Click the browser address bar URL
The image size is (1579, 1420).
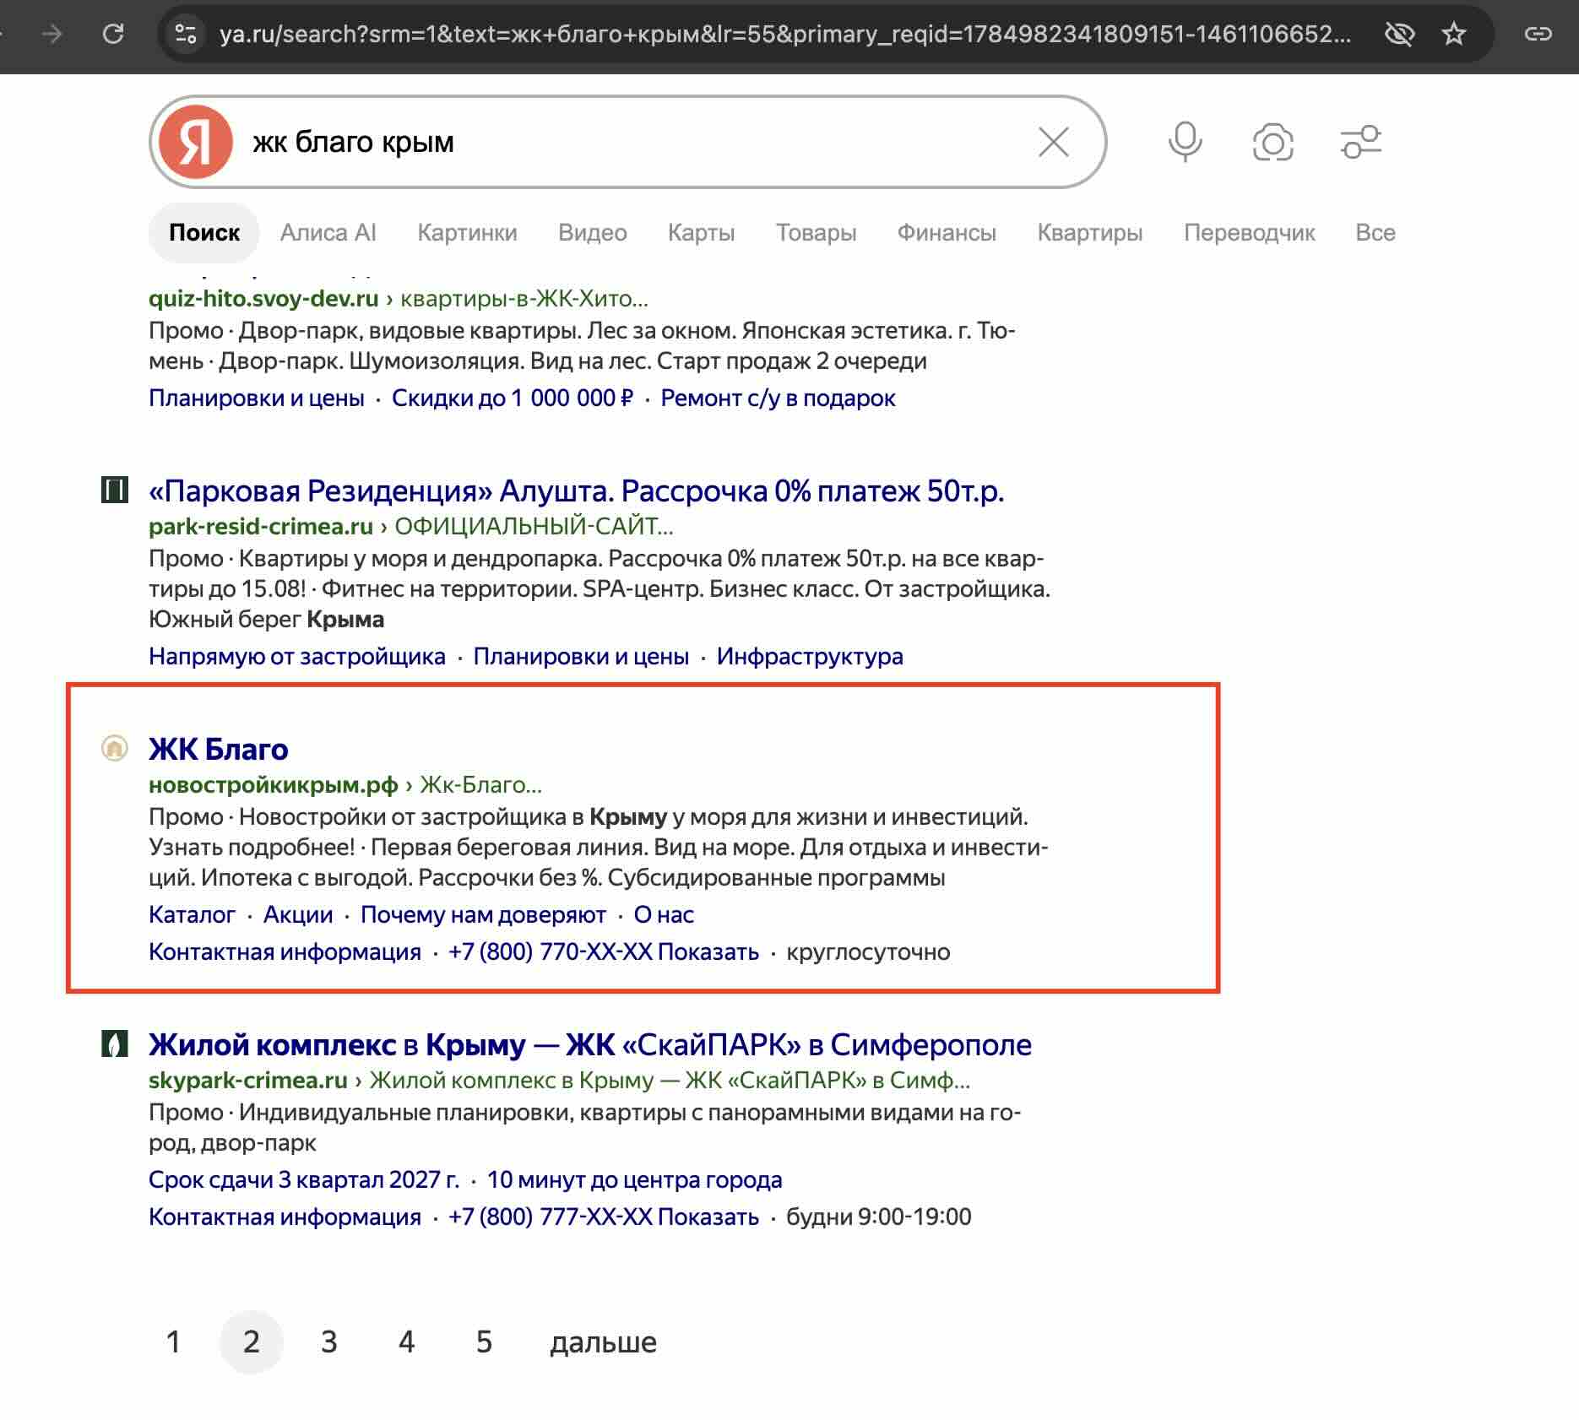[785, 34]
